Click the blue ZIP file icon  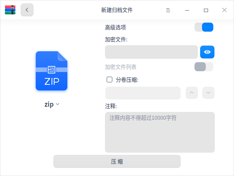click(x=52, y=71)
